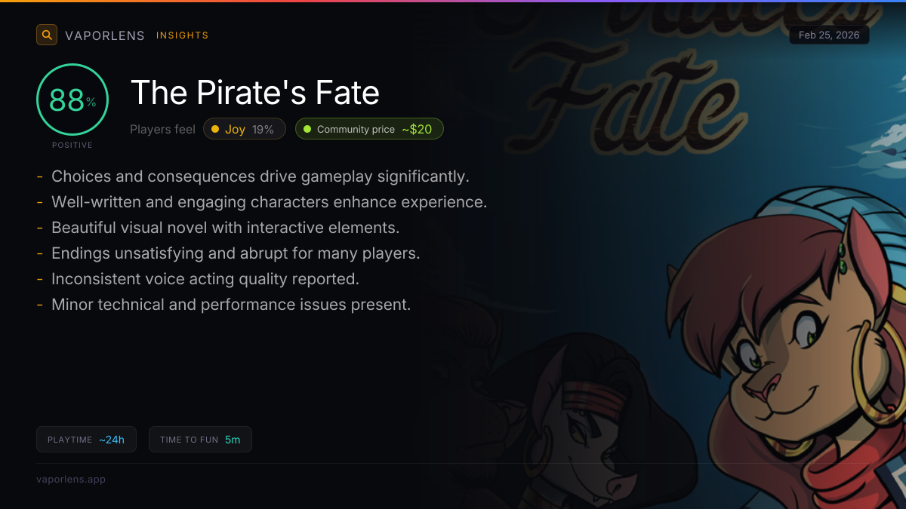Open the VAPORLENS brand name
Viewport: 906px width, 509px height.
pyautogui.click(x=105, y=35)
